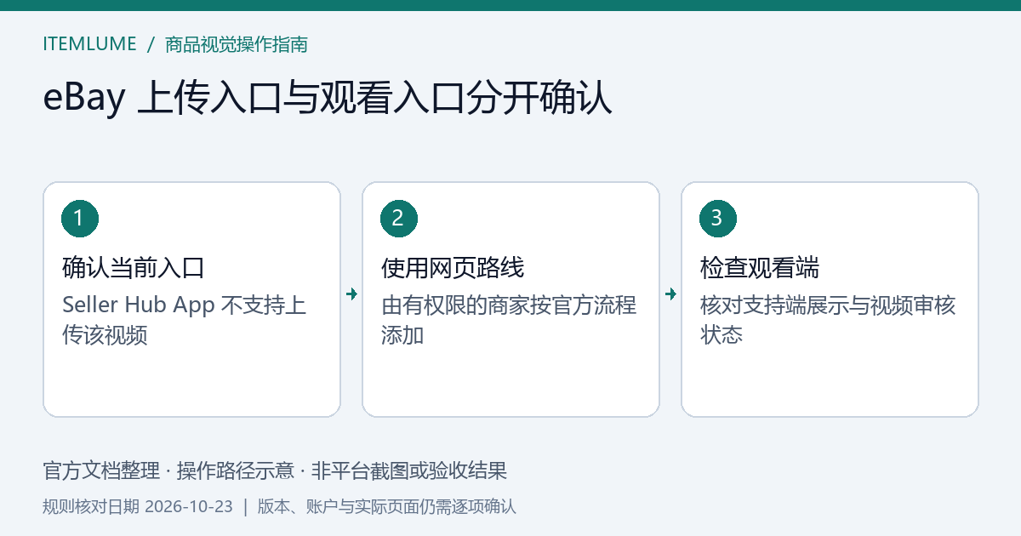Click the heading eBay 上传入口与观看入口分开确认
The image size is (1021, 536).
point(328,99)
